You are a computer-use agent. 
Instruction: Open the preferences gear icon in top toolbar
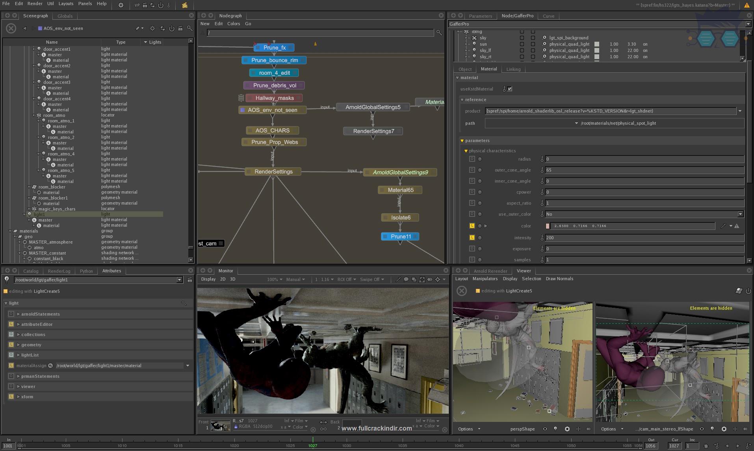(x=121, y=5)
